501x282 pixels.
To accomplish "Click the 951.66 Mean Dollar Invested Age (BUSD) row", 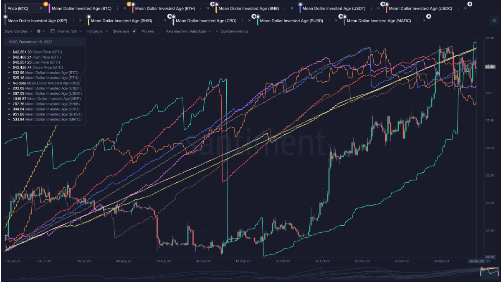I will click(44, 114).
